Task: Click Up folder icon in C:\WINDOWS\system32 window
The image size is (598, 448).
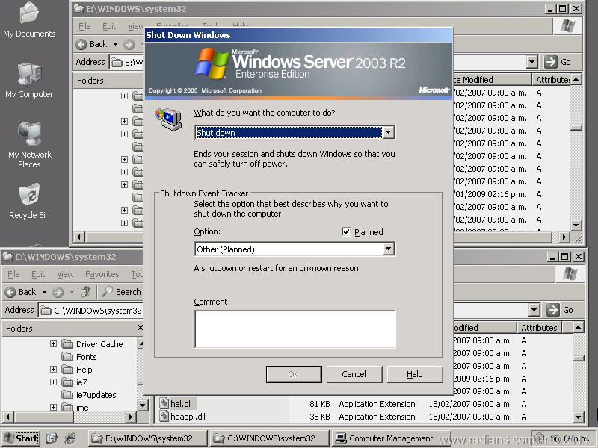Action: (x=86, y=292)
